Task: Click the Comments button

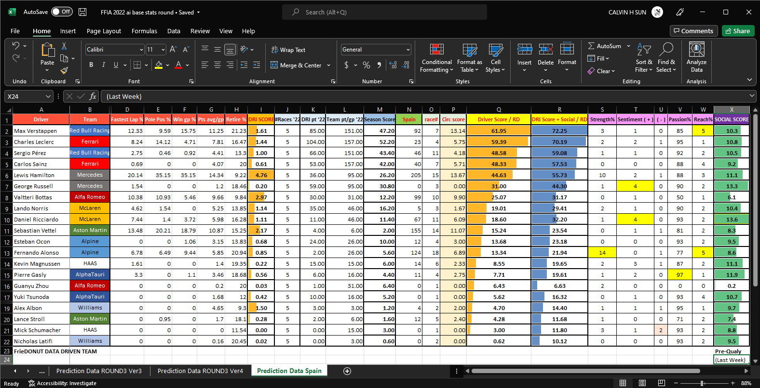Action: [693, 31]
